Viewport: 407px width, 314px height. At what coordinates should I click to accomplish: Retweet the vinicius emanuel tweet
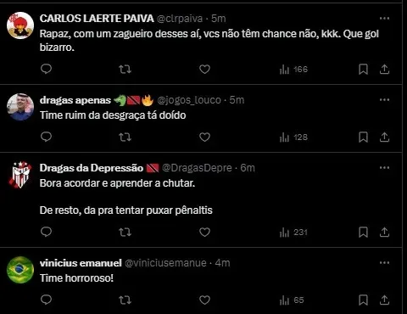[x=125, y=300]
